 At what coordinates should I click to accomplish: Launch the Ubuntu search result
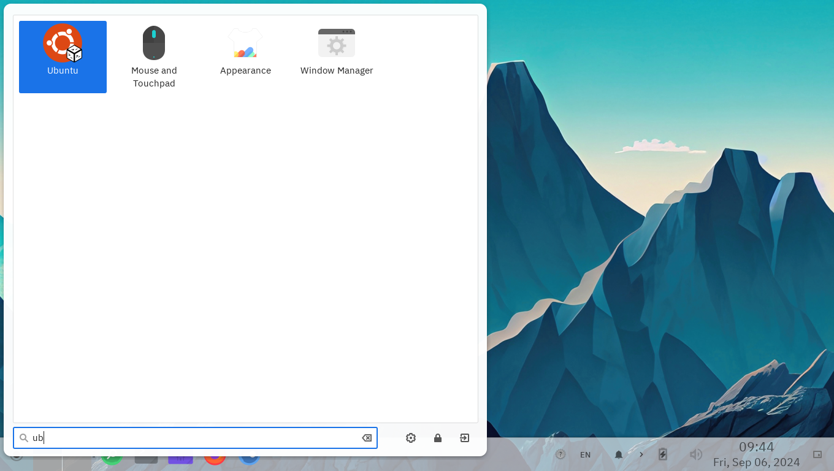tap(63, 56)
